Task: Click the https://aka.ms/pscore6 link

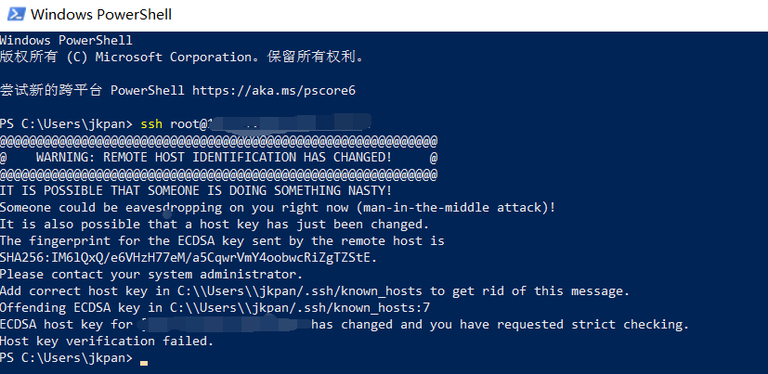Action: coord(274,91)
